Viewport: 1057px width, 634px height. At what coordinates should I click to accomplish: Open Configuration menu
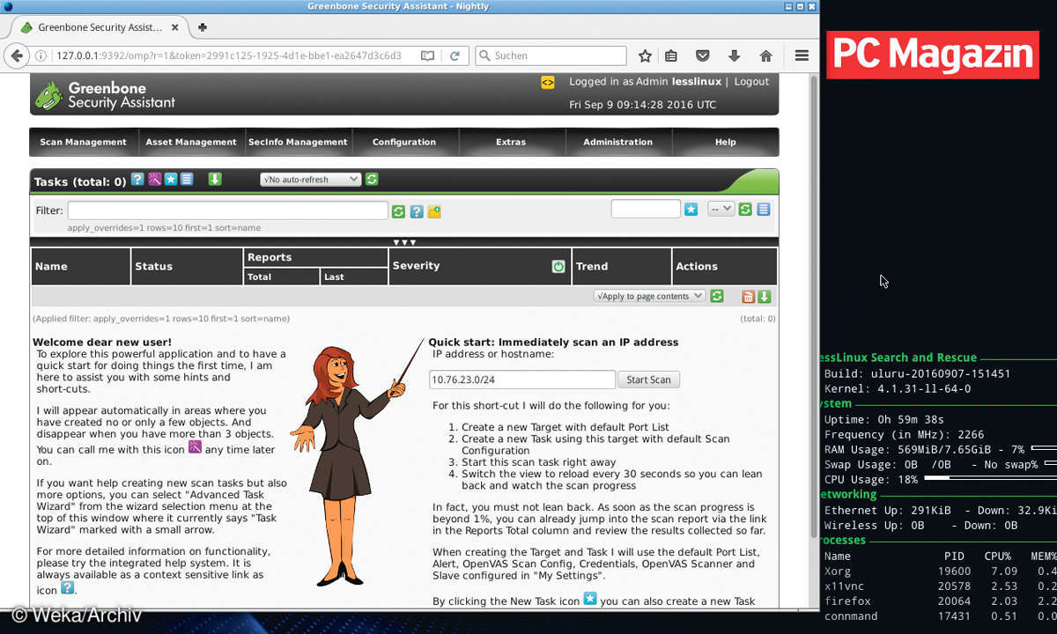point(404,142)
